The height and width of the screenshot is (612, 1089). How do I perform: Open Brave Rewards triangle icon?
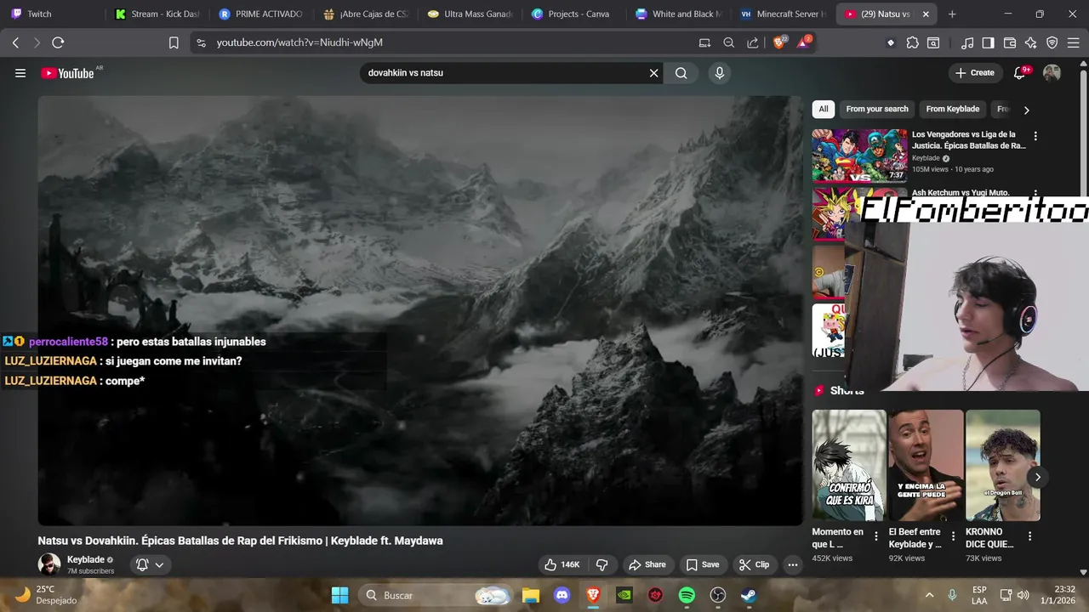tap(803, 42)
